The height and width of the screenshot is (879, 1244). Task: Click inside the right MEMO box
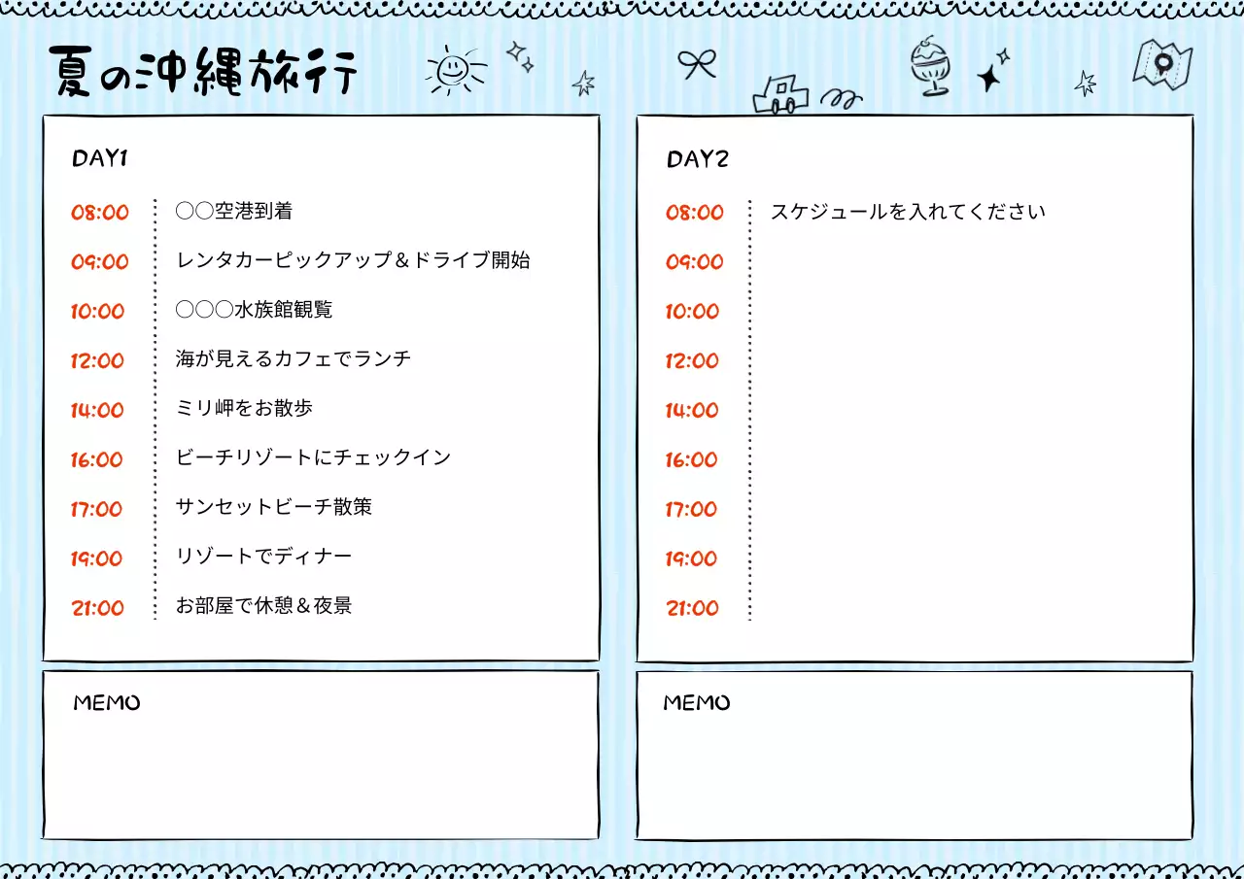(x=914, y=767)
